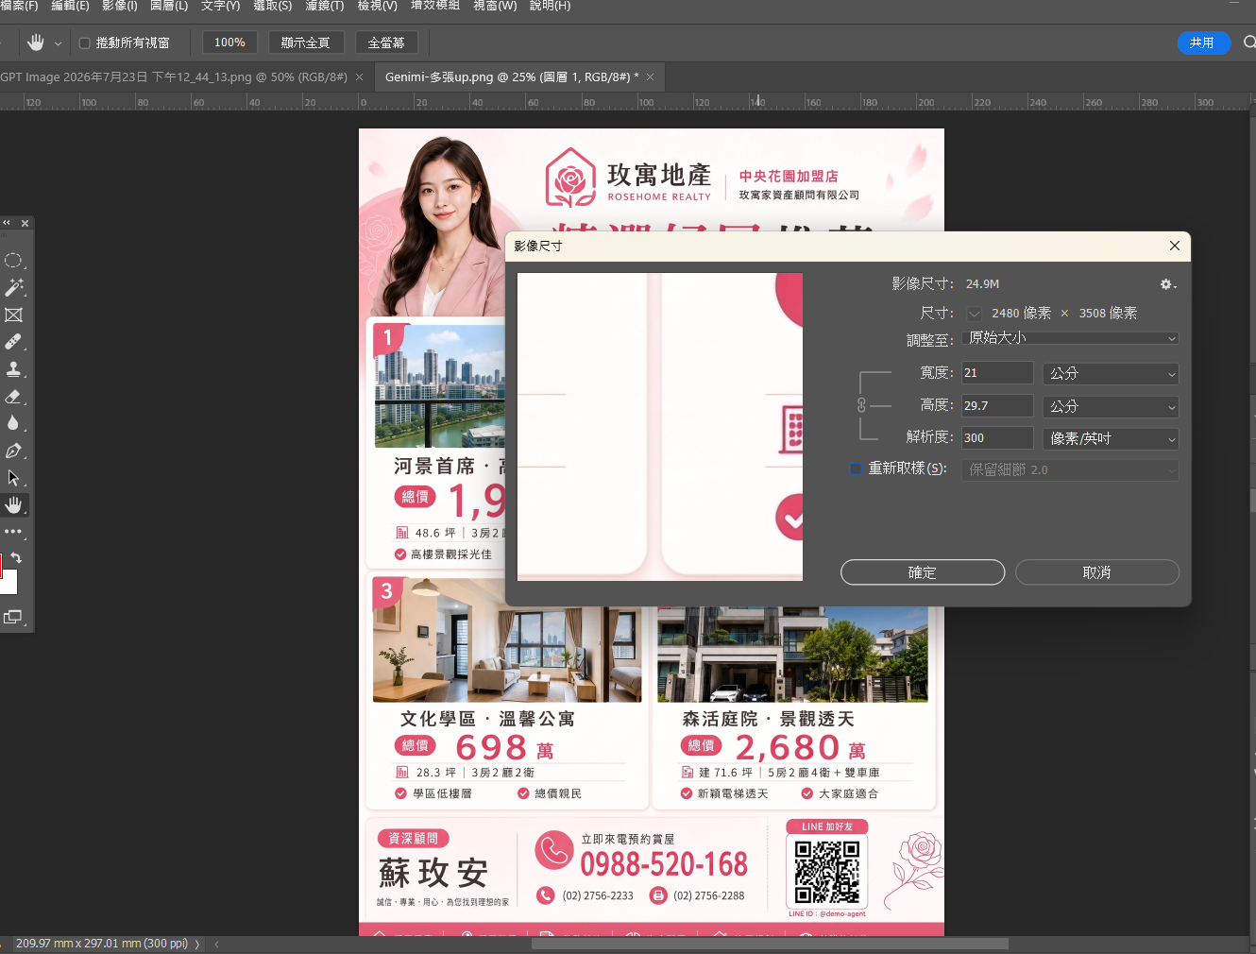
Task: Click the 100% zoom button
Action: 229,43
